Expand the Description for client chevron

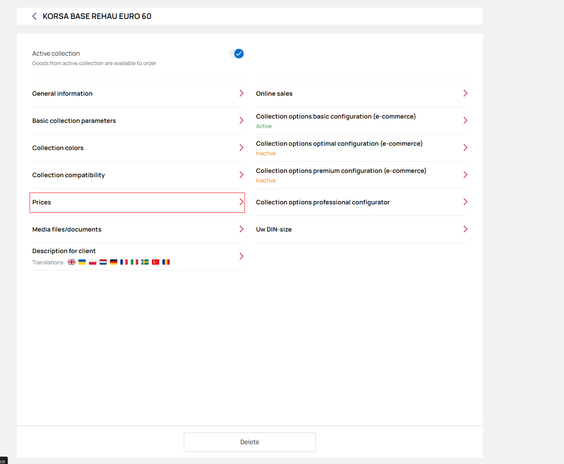241,257
